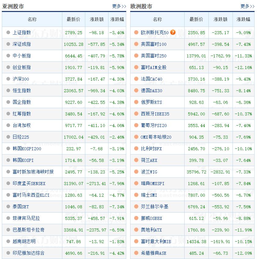The image size is (257, 259).
Task: Click the orange dot beside 葡萄牙PSI20
Action: pyautogui.click(x=136, y=125)
